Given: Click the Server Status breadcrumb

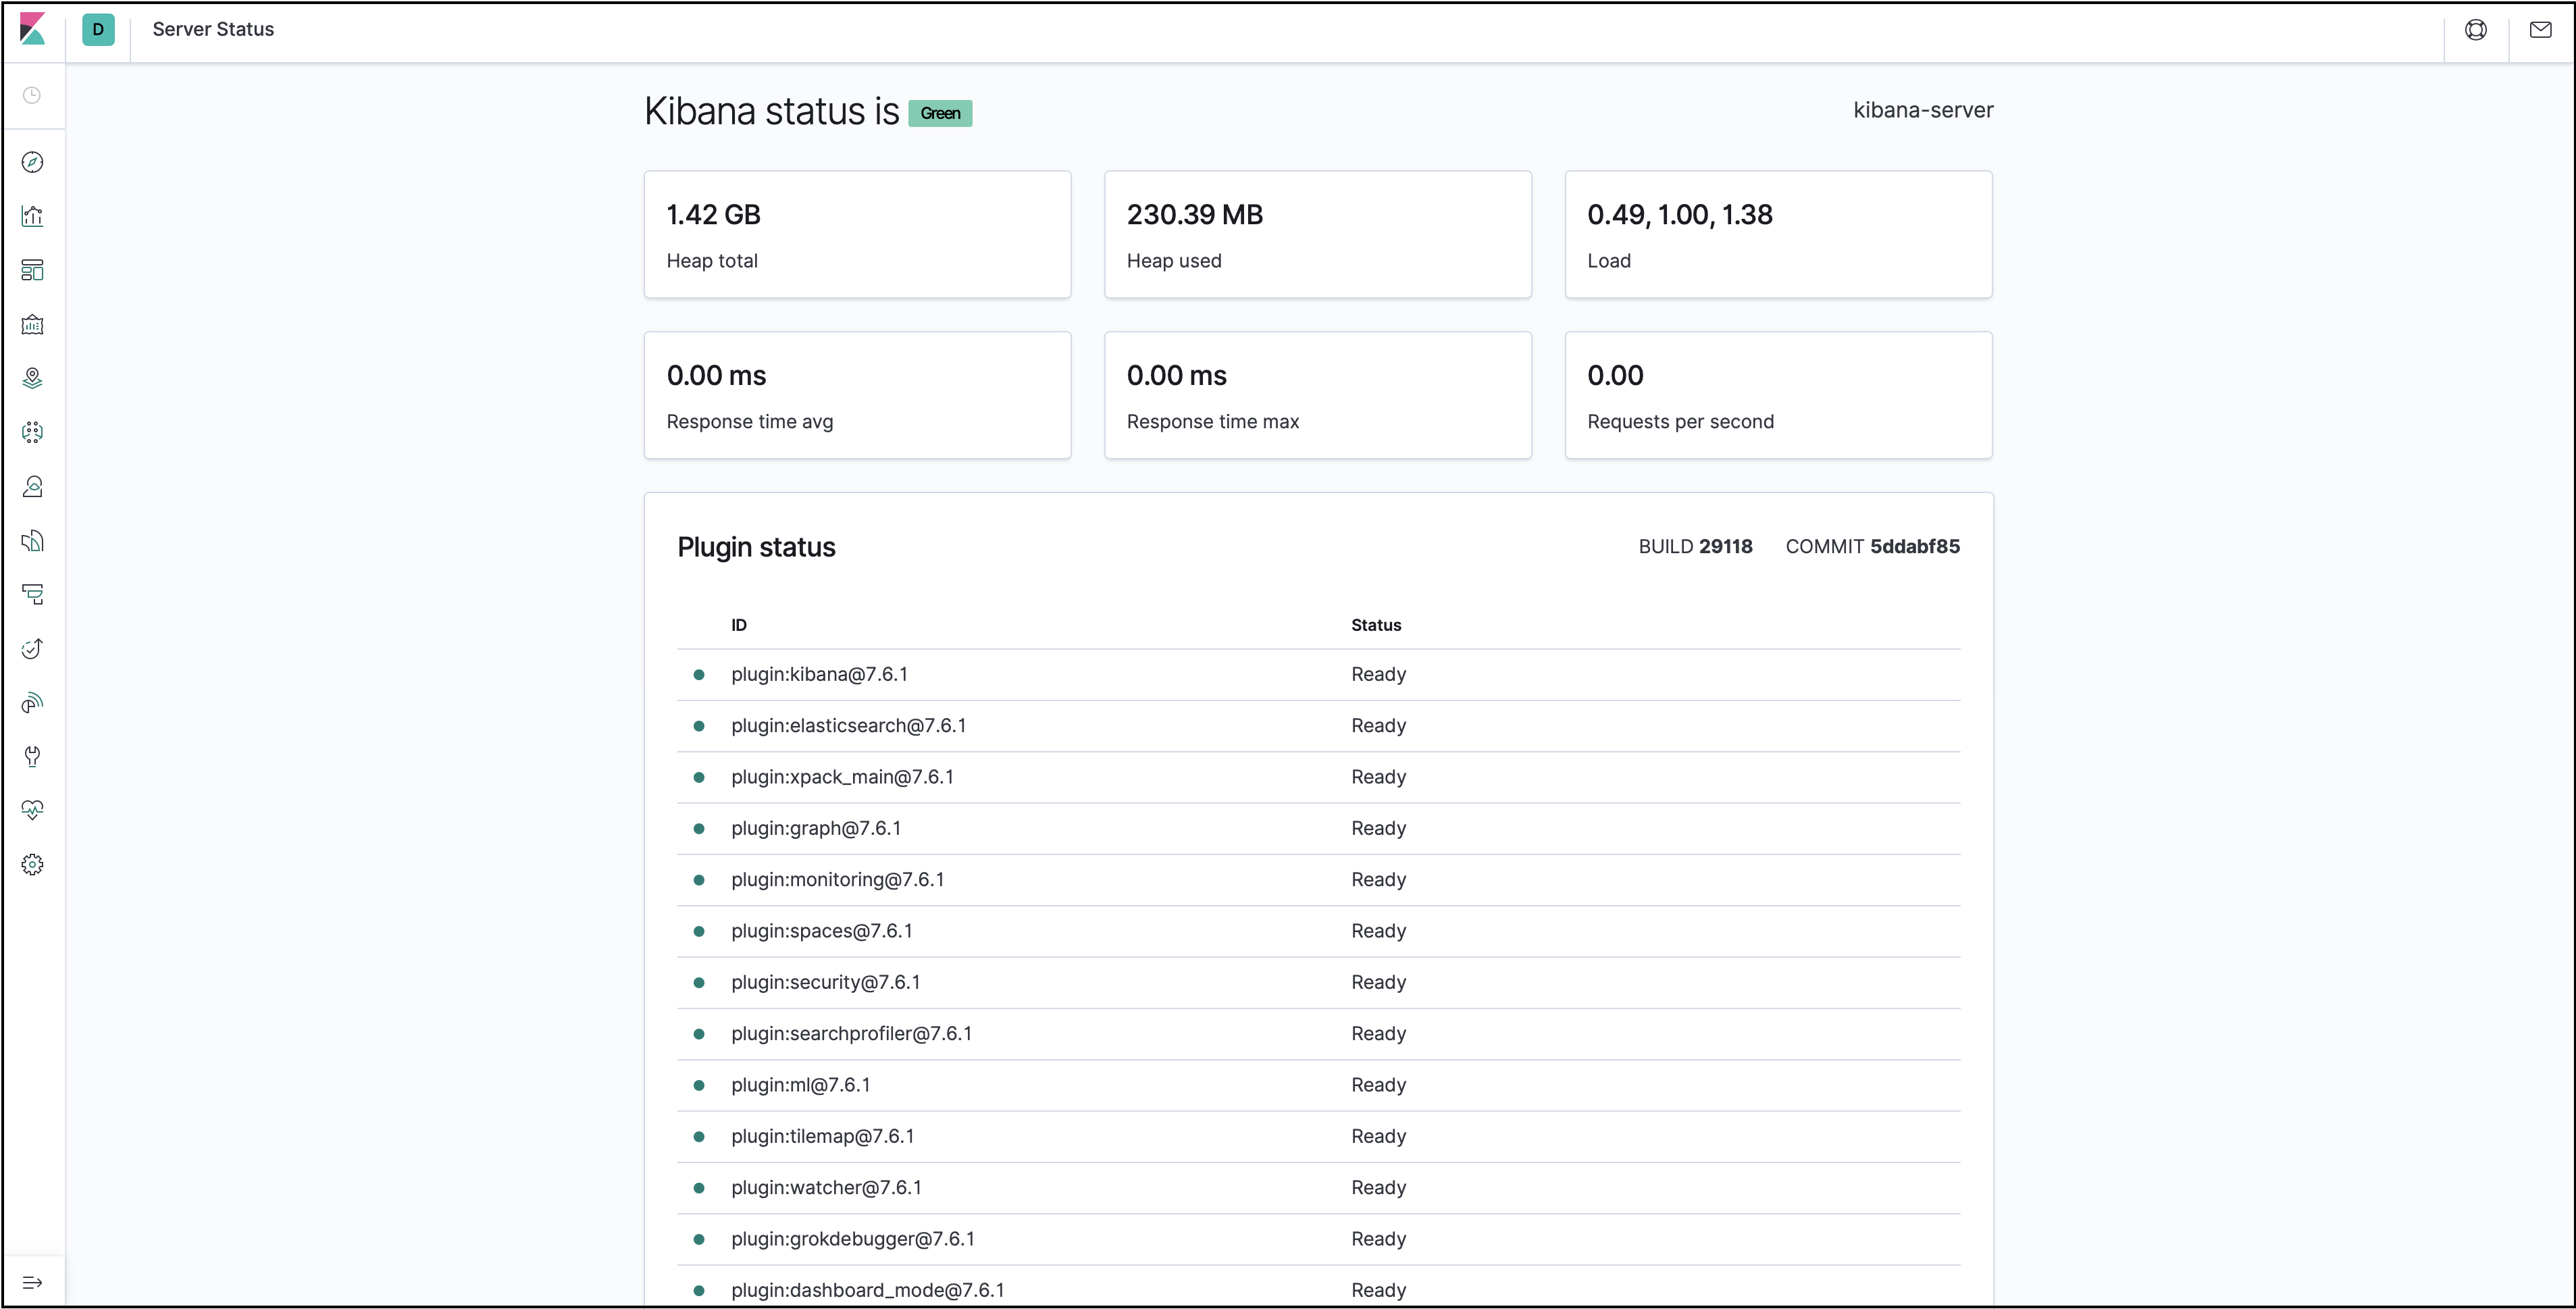Looking at the screenshot, I should [213, 29].
